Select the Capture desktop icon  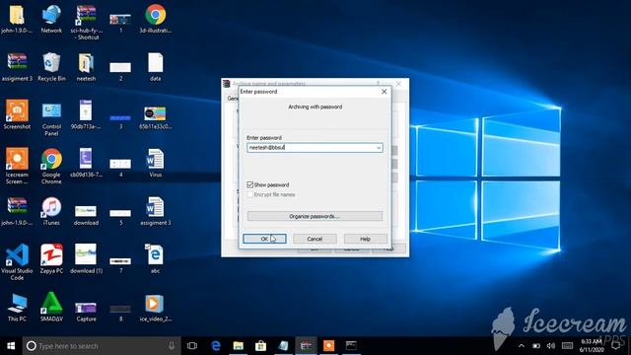coord(86,312)
